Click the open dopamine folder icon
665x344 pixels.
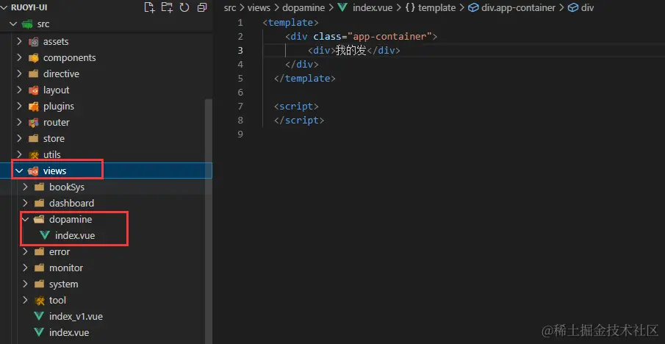40,219
